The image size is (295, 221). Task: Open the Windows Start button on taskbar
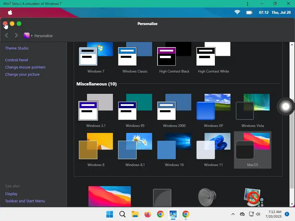click(109, 214)
